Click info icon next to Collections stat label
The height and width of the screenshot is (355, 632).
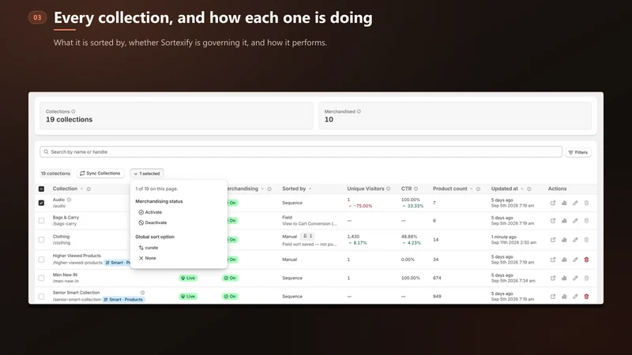pos(73,111)
